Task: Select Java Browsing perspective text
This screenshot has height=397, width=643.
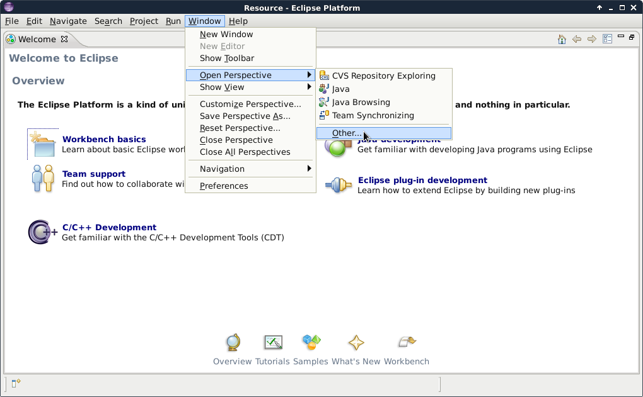Action: pyautogui.click(x=361, y=103)
